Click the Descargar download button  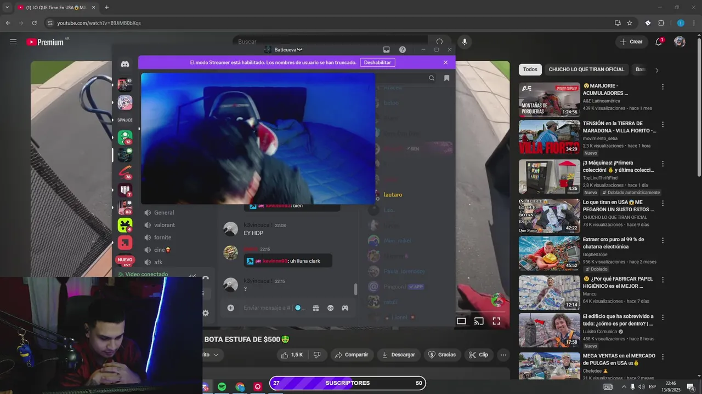click(x=399, y=355)
